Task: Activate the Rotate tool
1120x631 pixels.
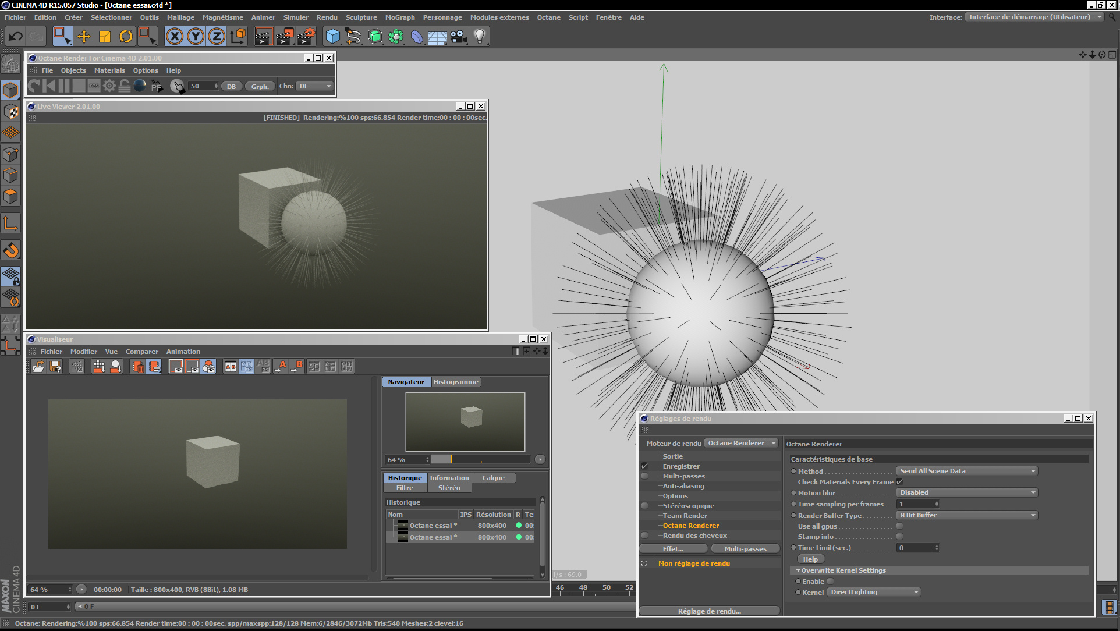Action: point(126,37)
